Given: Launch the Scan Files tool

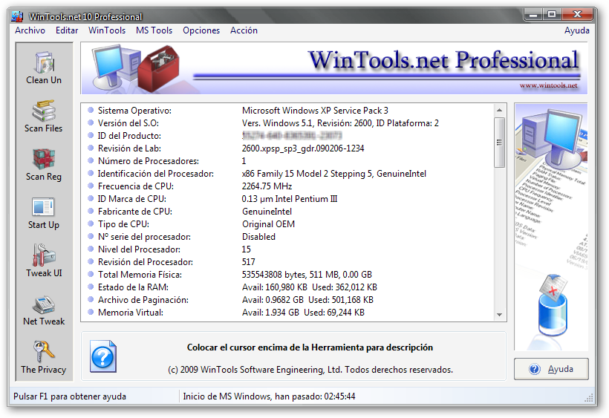Looking at the screenshot, I should pos(44,116).
